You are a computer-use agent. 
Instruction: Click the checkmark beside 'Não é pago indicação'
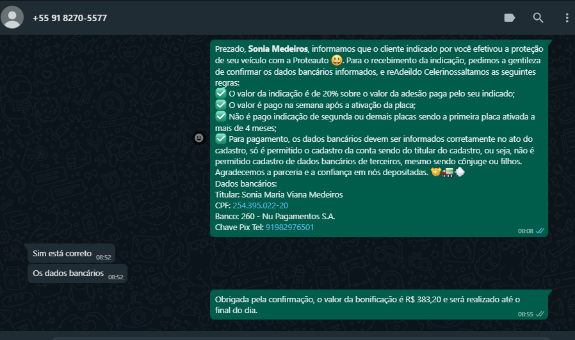pyautogui.click(x=221, y=116)
